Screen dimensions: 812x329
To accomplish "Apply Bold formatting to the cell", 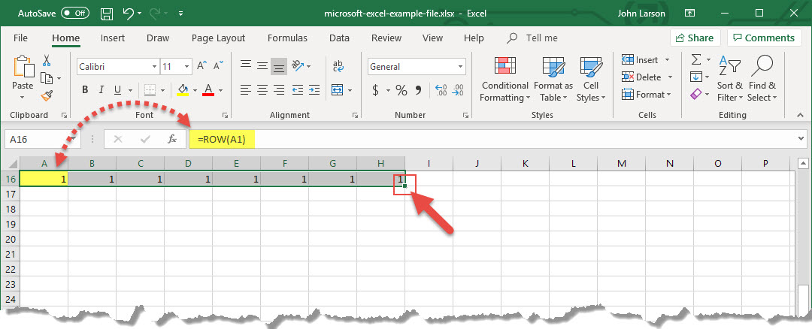I will point(84,90).
